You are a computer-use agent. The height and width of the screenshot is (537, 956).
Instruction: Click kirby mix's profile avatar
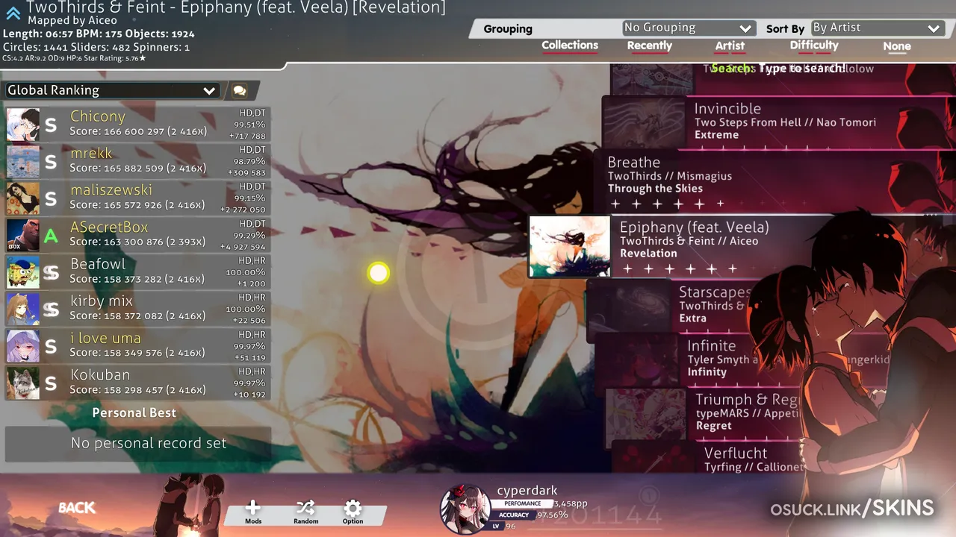(x=23, y=309)
